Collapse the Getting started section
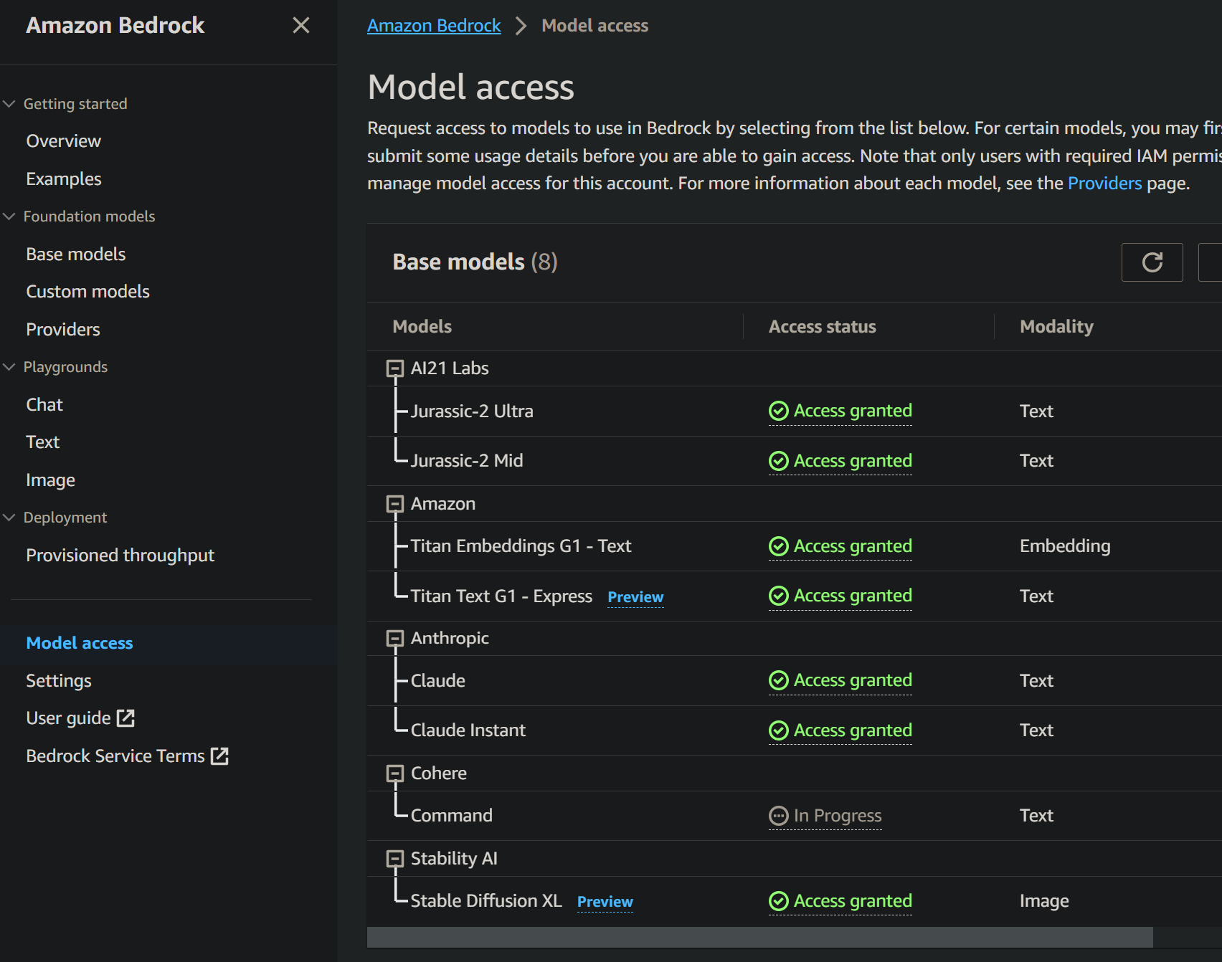1222x962 pixels. pyautogui.click(x=9, y=104)
